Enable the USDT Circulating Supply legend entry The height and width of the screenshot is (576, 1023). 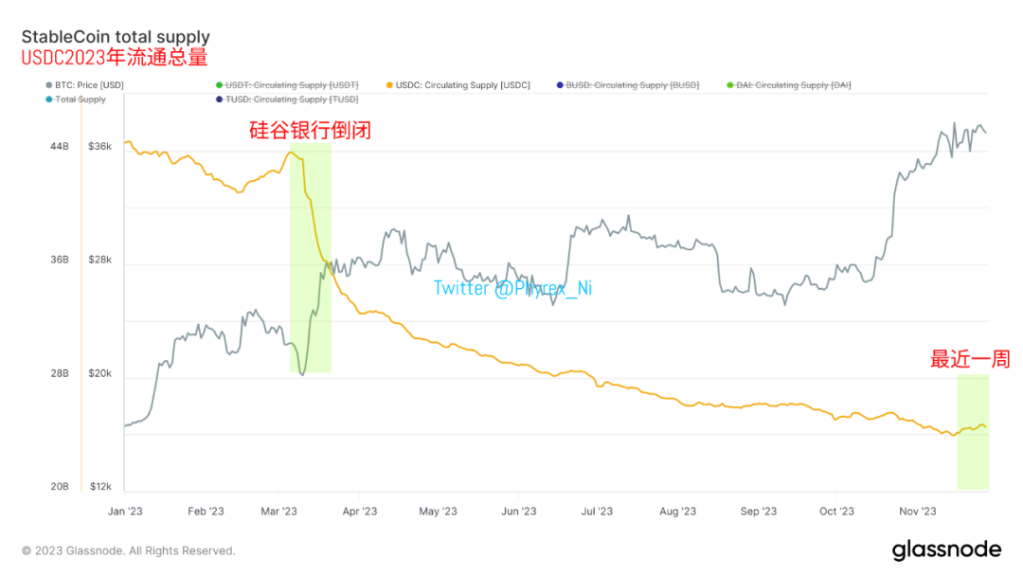tap(287, 85)
